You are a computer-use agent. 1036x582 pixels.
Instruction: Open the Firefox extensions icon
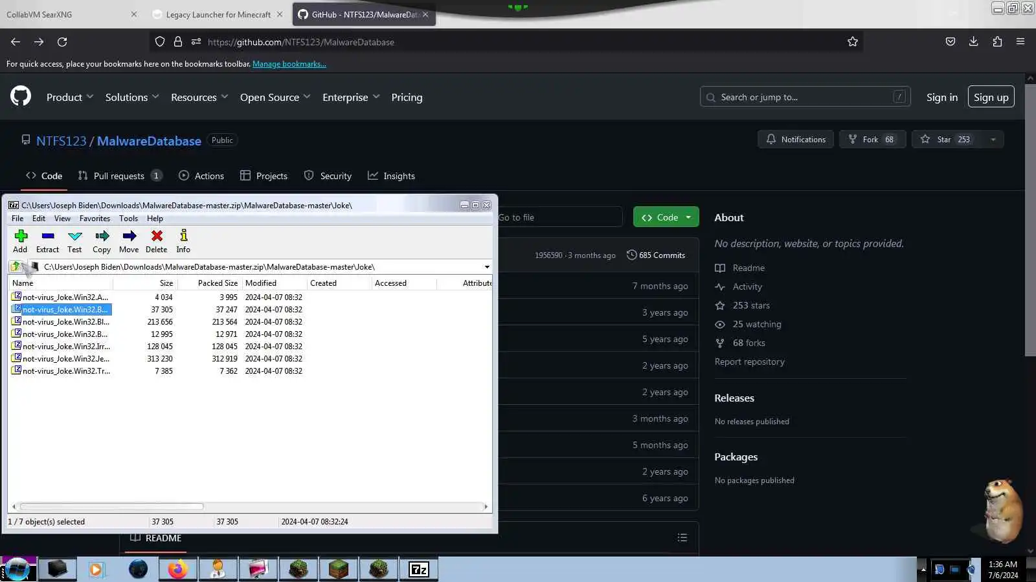[x=997, y=42]
